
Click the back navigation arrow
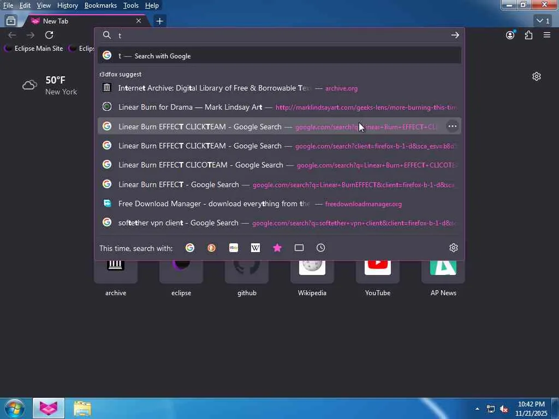[12, 35]
